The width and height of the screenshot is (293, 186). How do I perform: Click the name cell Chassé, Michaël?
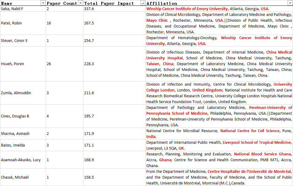click(x=23, y=177)
